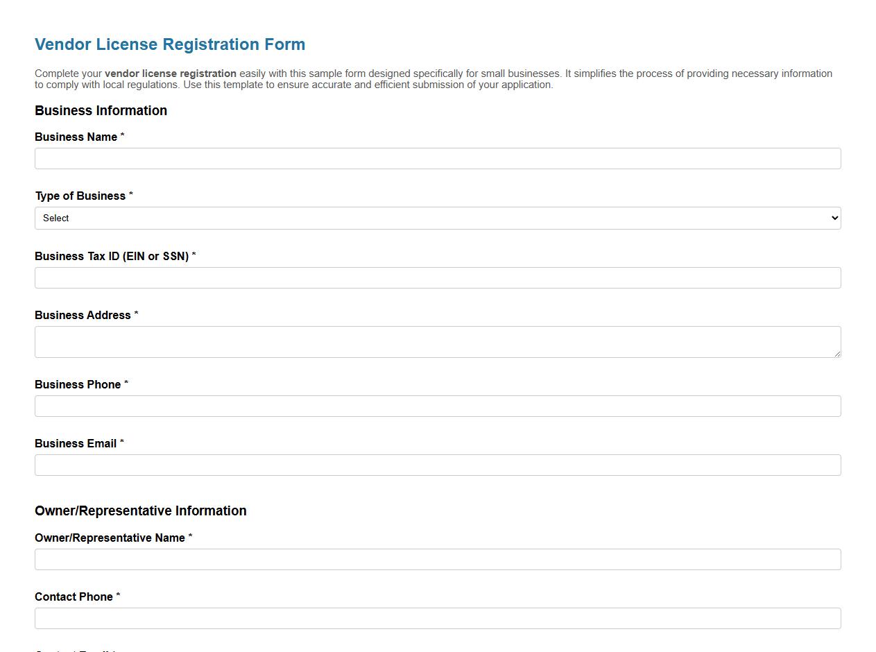876x652 pixels.
Task: Click the Business Tax ID input field
Action: click(438, 277)
